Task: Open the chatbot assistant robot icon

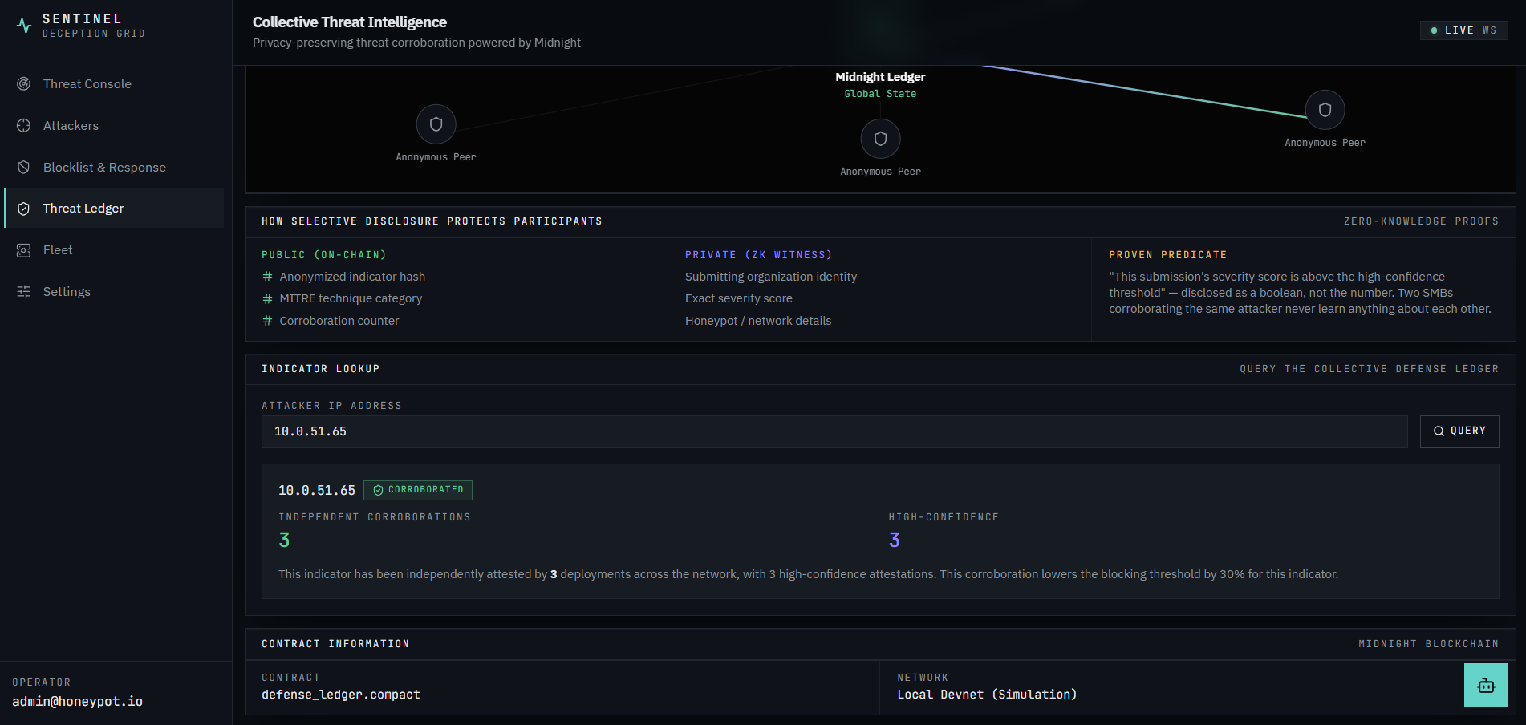Action: (1486, 686)
